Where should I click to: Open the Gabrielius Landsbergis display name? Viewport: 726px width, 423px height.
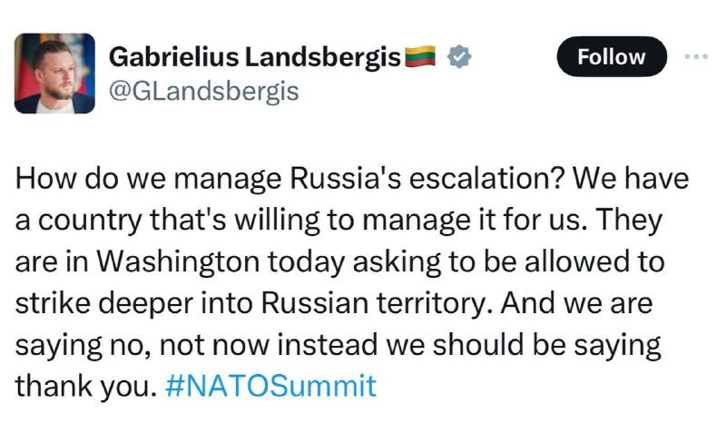[x=254, y=57]
